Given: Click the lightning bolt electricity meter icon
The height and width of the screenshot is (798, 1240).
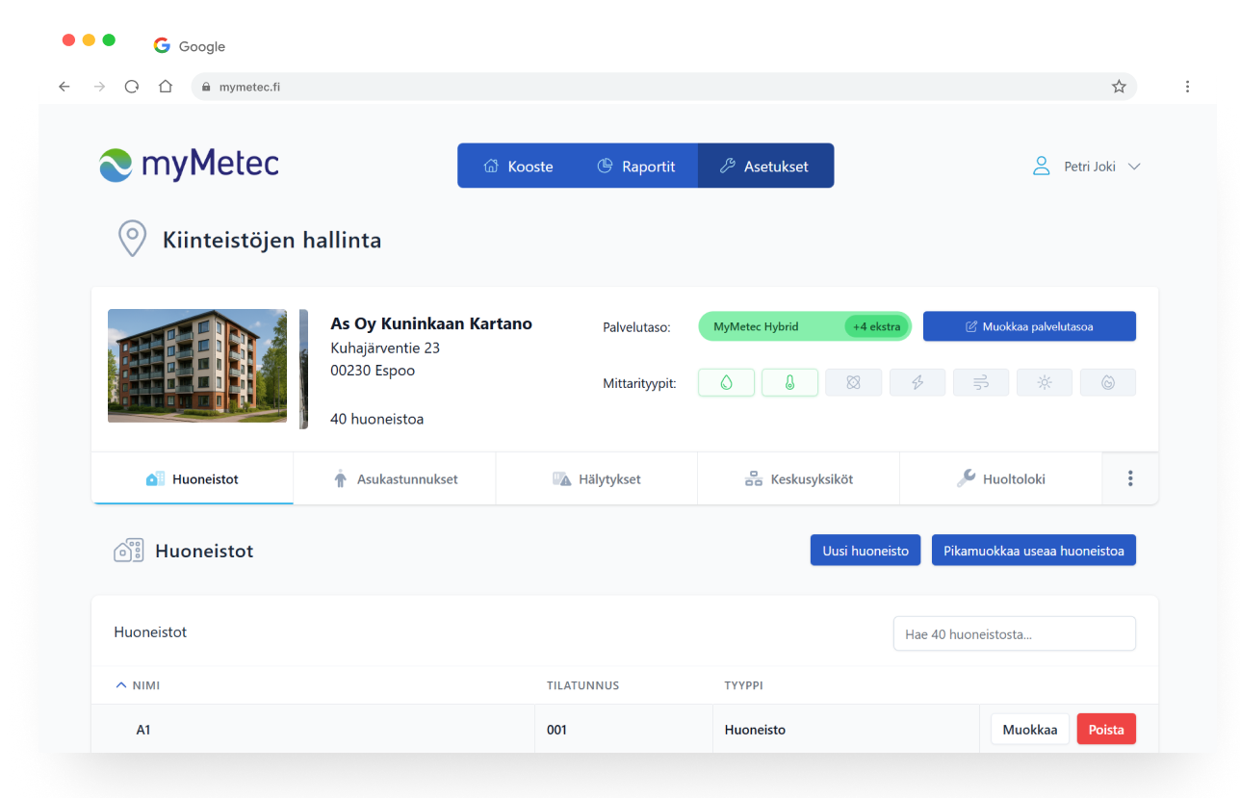Looking at the screenshot, I should click(917, 382).
